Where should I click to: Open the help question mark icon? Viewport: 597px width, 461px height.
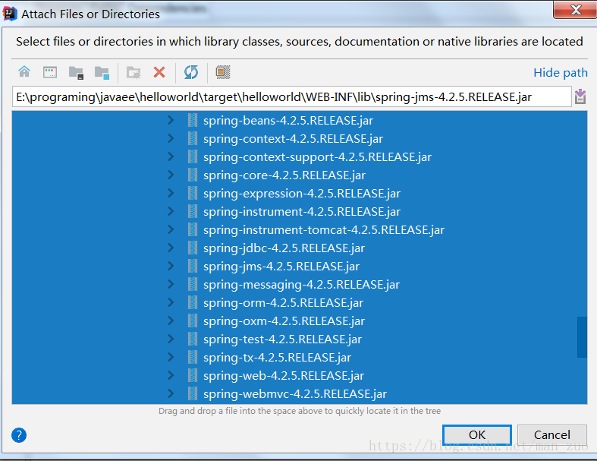coord(19,435)
